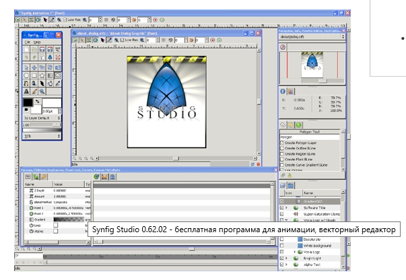Switch to the Navigator compass tab icon
Viewport: 406px width, 280px height.
point(283,47)
